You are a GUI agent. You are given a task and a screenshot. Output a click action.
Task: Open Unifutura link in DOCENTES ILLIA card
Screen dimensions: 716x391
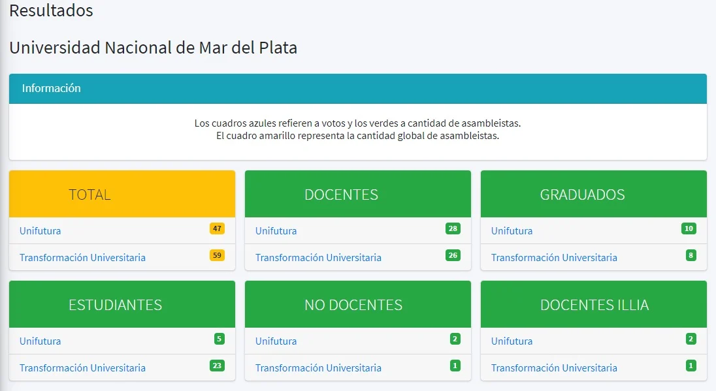(512, 341)
